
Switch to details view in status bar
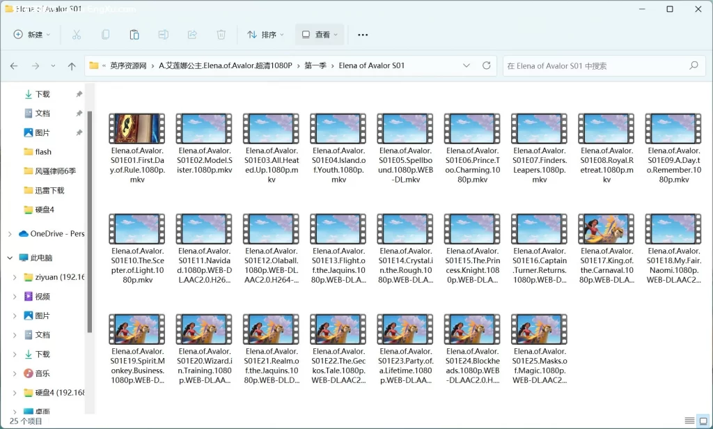[x=689, y=421]
